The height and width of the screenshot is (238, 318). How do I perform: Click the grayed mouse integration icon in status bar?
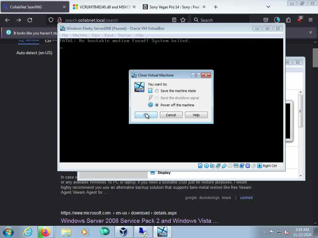pos(253,166)
